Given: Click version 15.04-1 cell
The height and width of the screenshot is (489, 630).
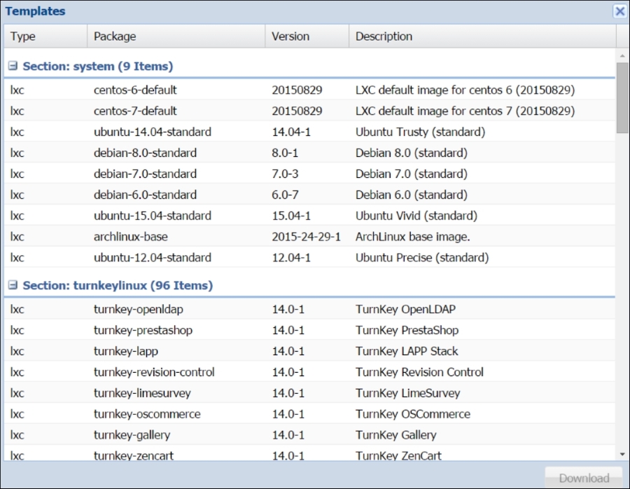Looking at the screenshot, I should pyautogui.click(x=291, y=216).
